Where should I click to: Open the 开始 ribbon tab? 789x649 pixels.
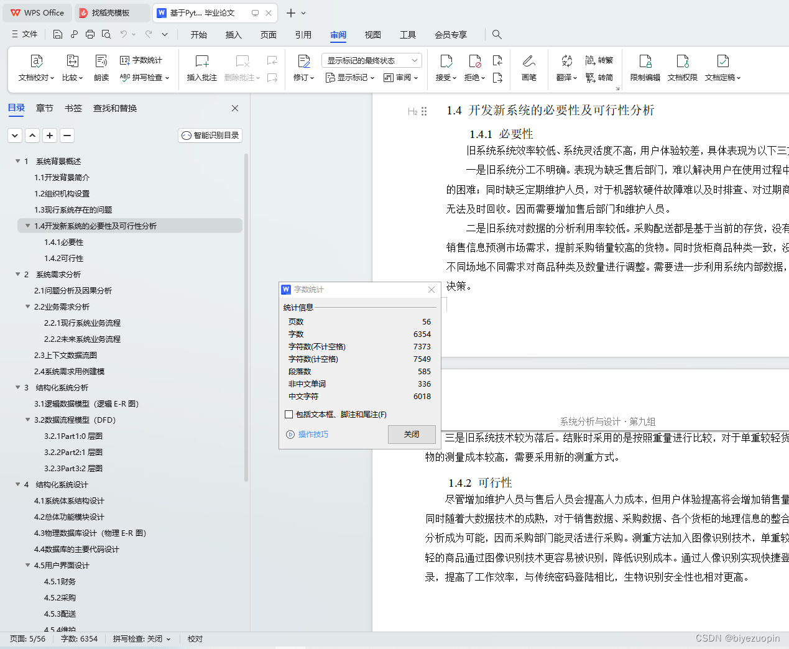[x=199, y=35]
